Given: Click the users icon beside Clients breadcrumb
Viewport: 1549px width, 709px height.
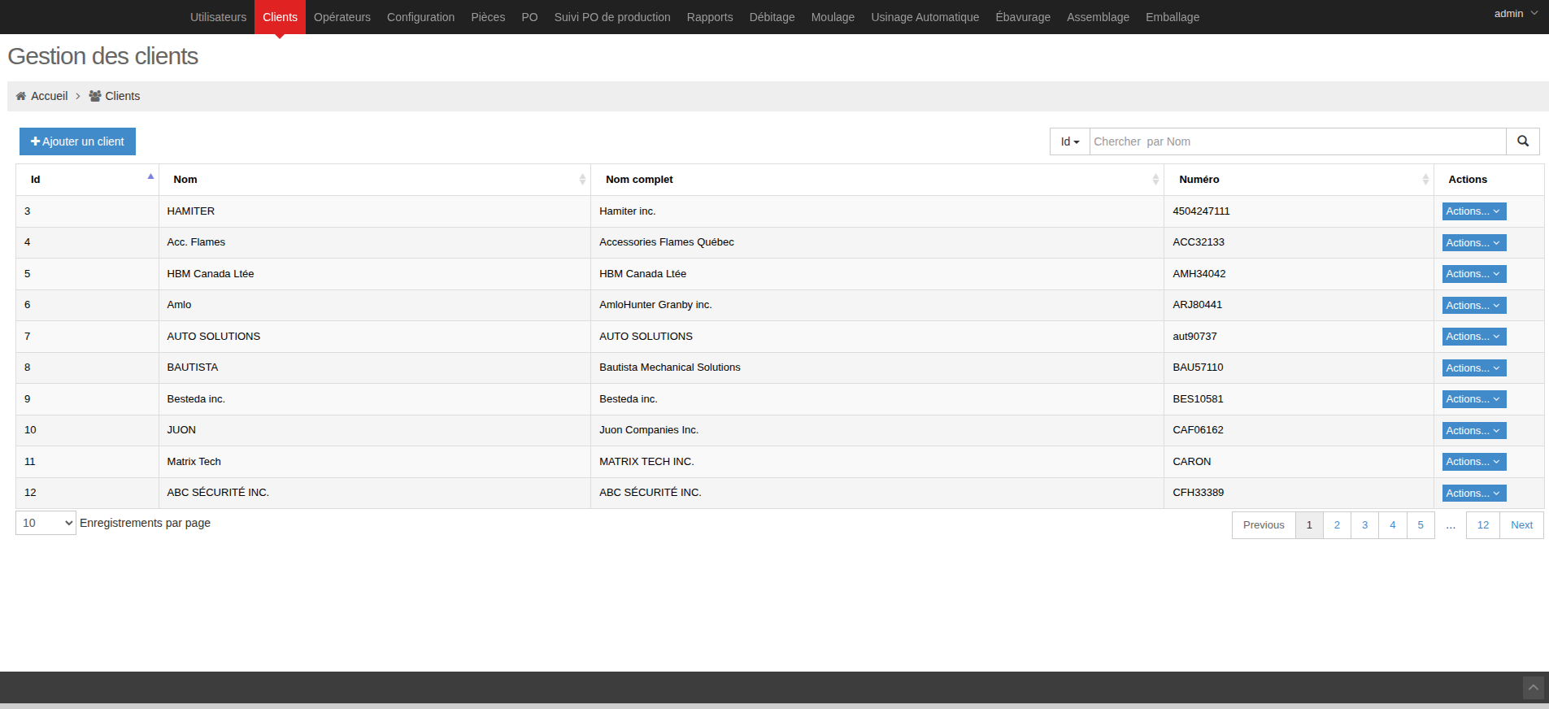Looking at the screenshot, I should [x=95, y=96].
